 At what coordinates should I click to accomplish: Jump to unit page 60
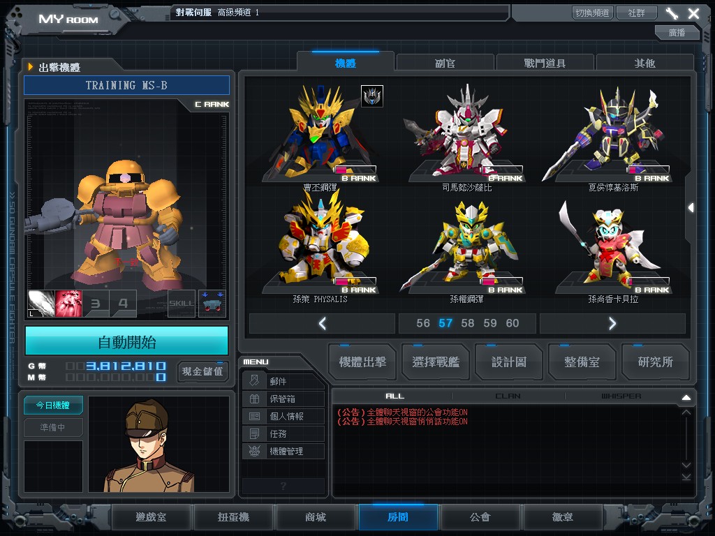513,323
